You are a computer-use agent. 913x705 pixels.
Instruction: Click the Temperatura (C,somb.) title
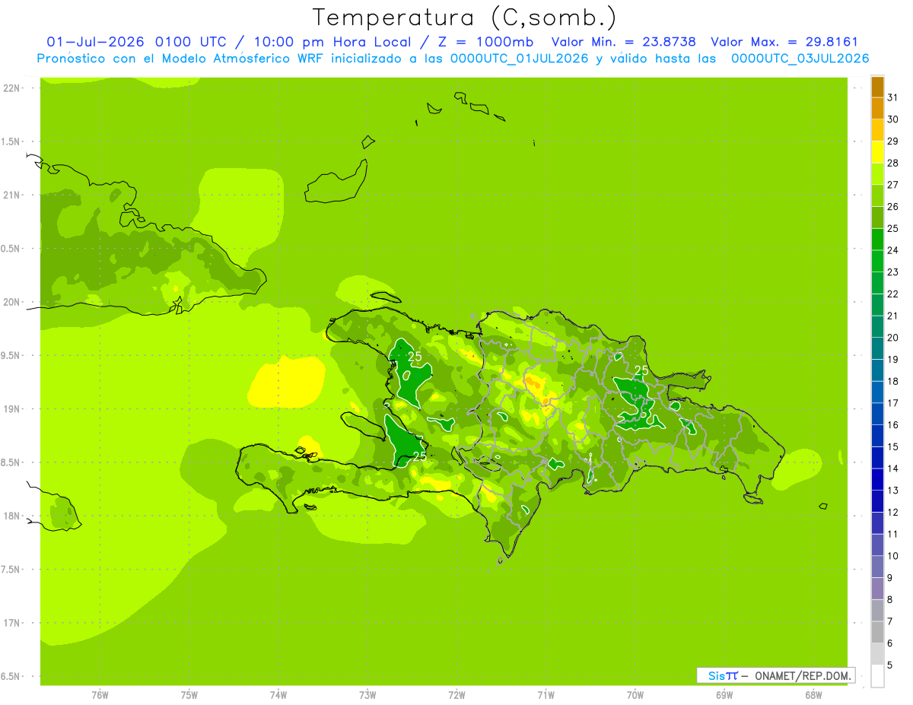(x=464, y=17)
